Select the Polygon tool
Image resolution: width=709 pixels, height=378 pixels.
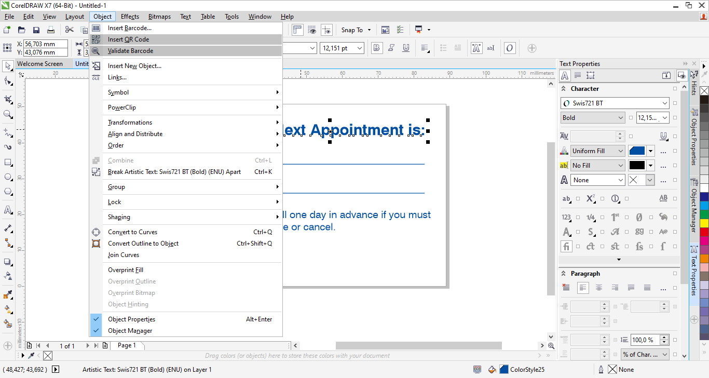click(8, 192)
